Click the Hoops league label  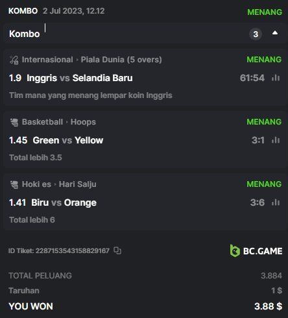click(83, 122)
